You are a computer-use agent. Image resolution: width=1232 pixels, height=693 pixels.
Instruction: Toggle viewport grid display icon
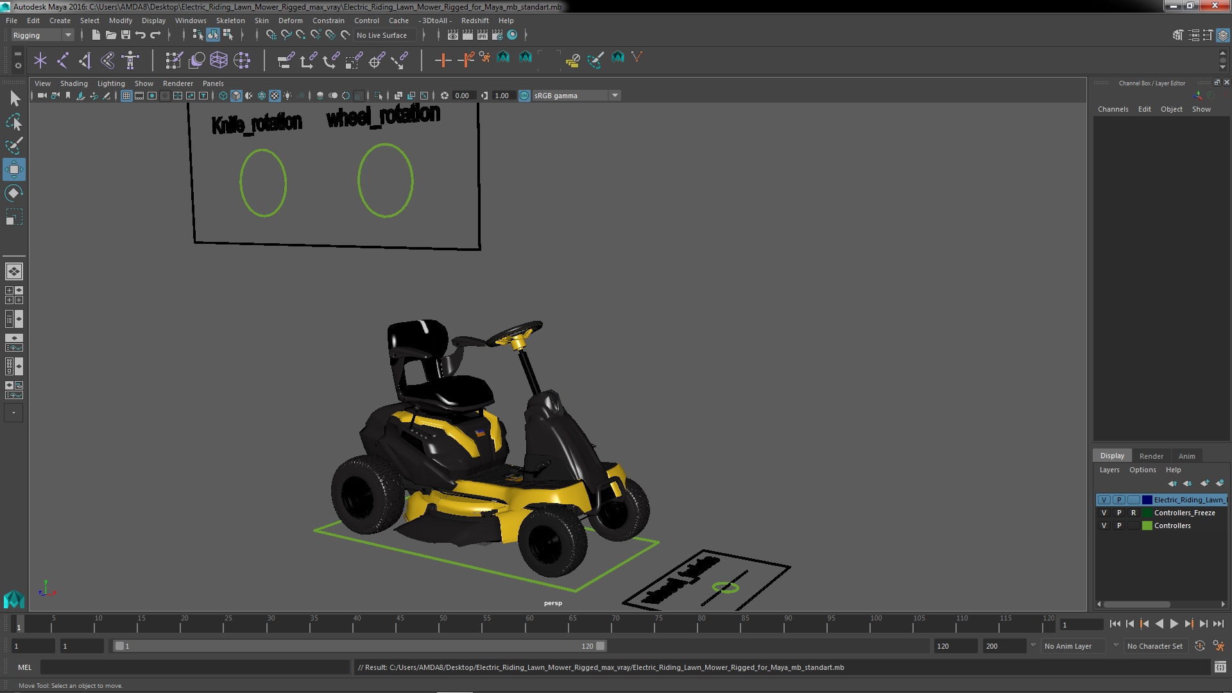click(x=126, y=96)
